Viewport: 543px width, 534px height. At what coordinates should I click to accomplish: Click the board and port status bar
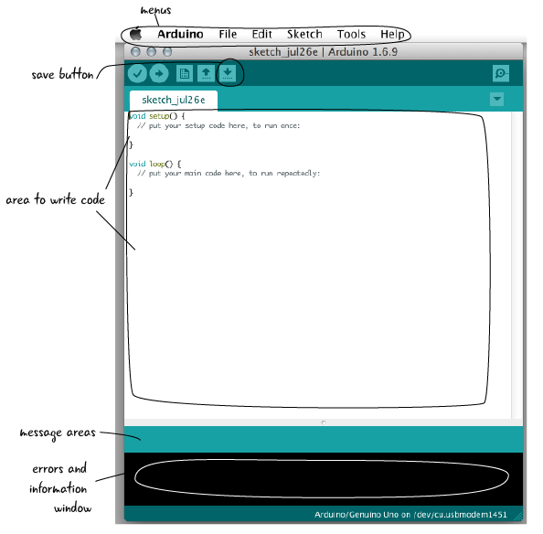pyautogui.click(x=324, y=514)
